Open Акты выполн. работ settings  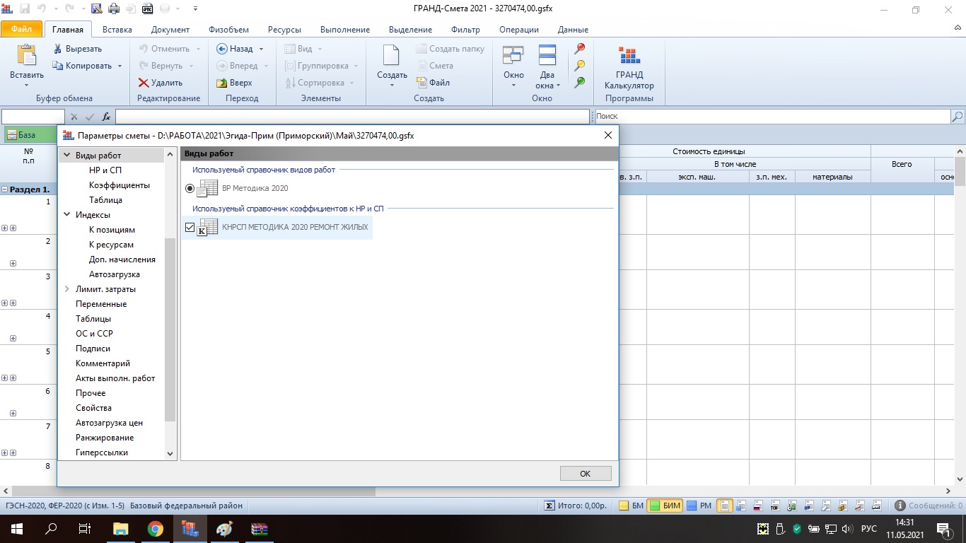pos(115,378)
